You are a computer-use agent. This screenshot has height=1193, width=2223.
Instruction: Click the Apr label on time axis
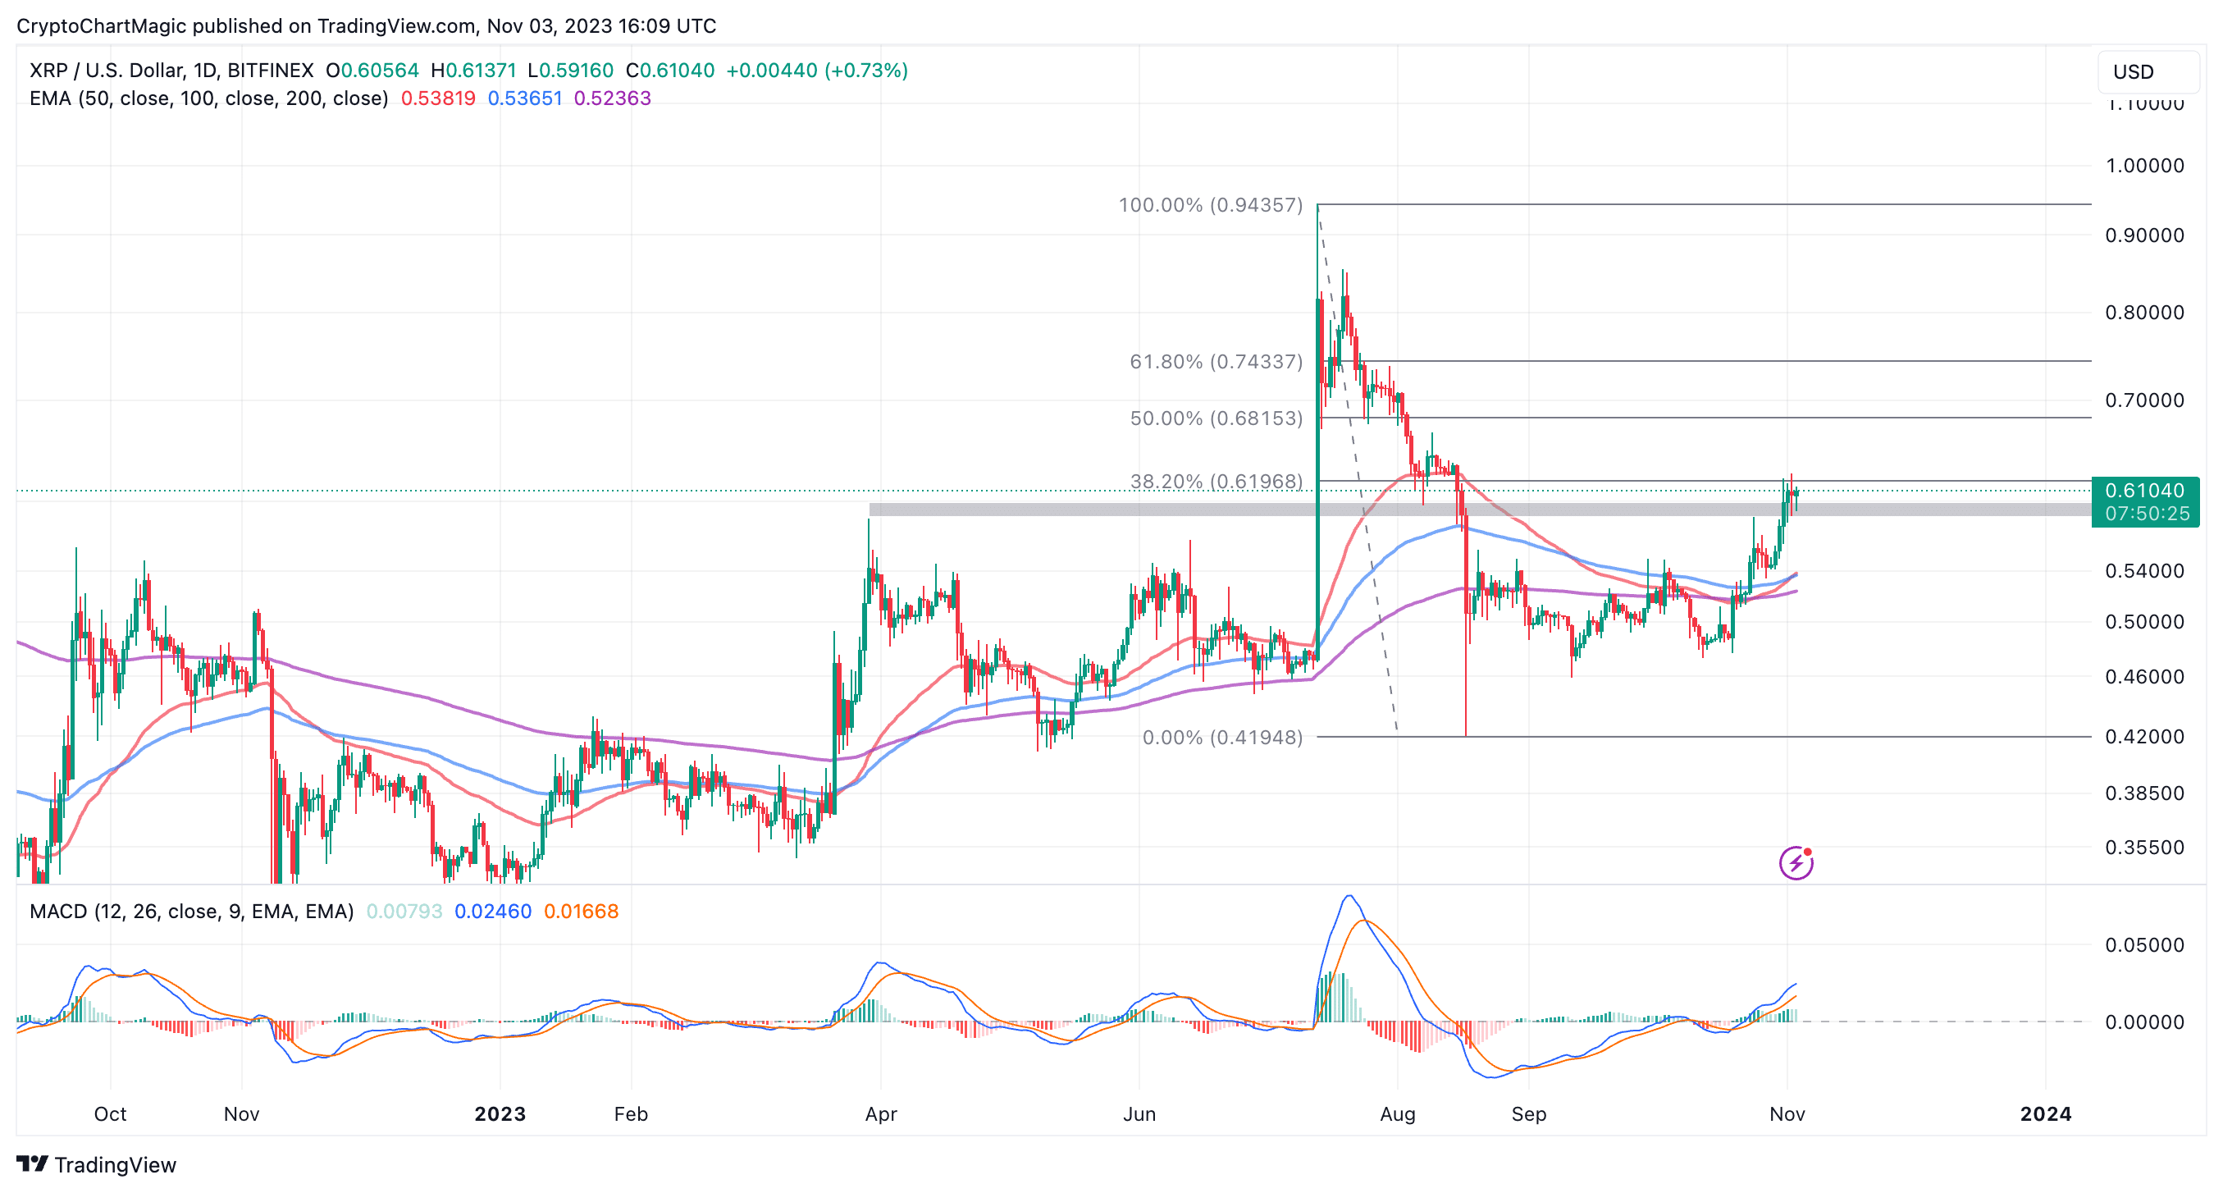tap(880, 1113)
